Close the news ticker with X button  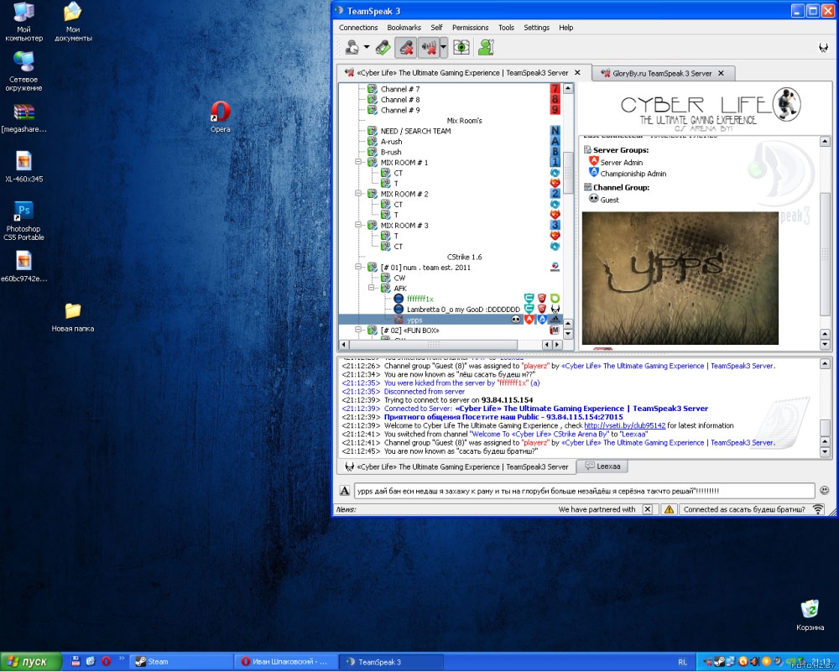tap(648, 509)
